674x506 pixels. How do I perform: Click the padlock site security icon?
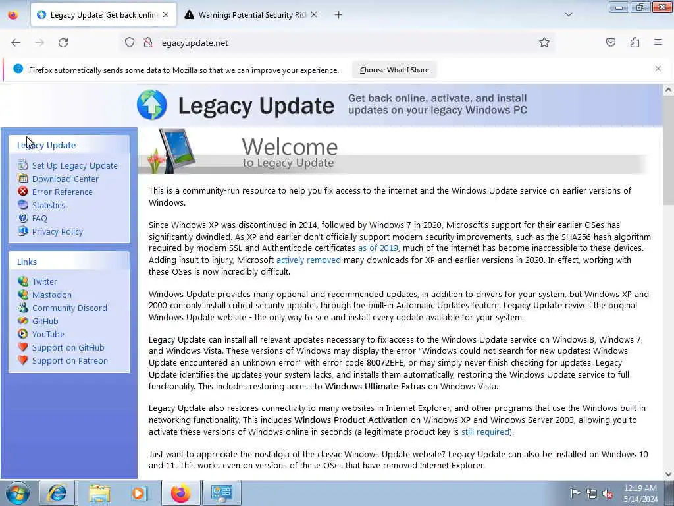tap(148, 43)
